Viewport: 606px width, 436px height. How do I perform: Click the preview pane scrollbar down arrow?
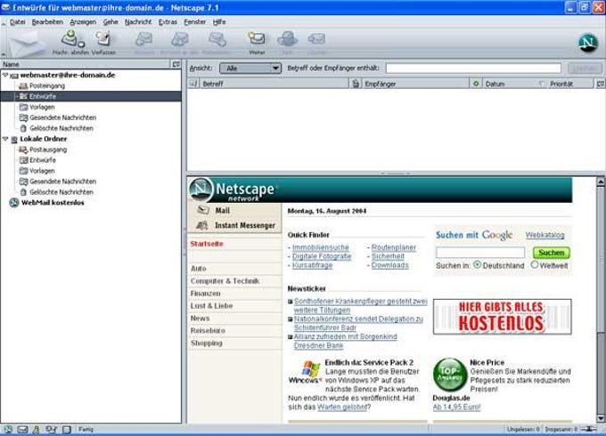pyautogui.click(x=600, y=418)
